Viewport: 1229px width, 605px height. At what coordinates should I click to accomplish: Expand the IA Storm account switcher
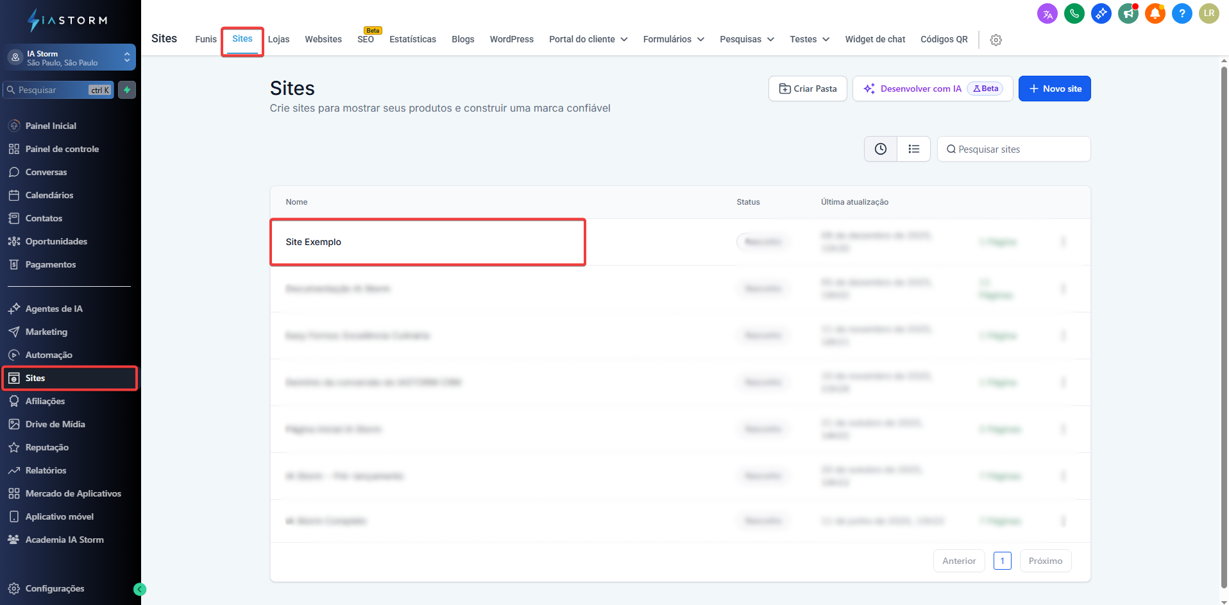click(x=71, y=58)
